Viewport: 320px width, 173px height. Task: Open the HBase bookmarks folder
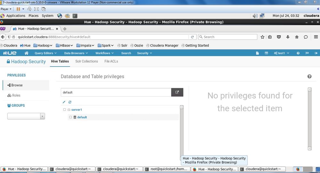pyautogui.click(x=64, y=45)
